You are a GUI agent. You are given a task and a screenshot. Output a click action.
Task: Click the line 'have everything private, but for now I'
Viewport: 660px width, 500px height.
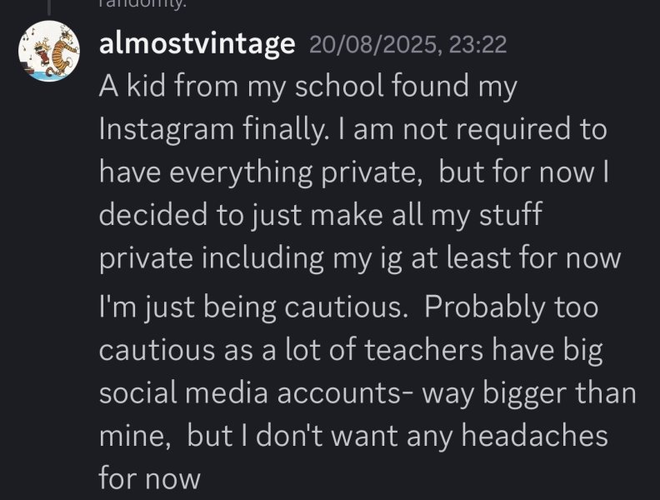pos(354,172)
